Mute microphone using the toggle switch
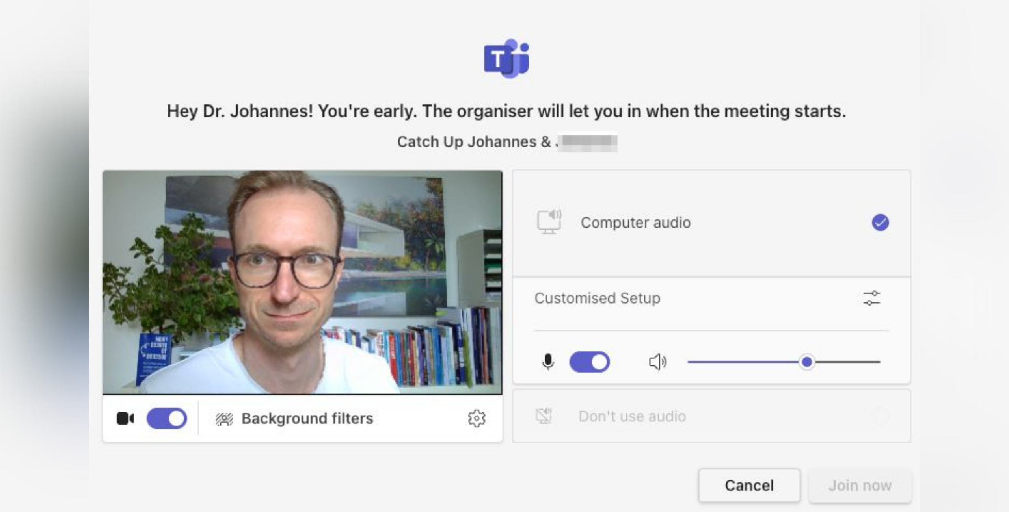 (590, 362)
